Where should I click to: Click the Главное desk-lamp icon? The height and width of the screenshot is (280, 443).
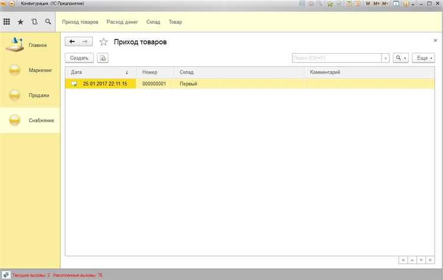pos(15,45)
